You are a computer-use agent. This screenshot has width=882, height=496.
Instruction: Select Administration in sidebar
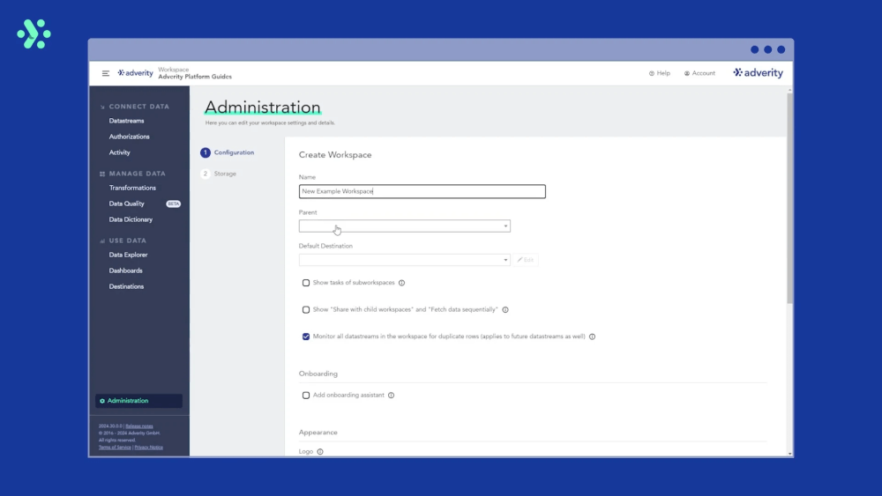138,401
